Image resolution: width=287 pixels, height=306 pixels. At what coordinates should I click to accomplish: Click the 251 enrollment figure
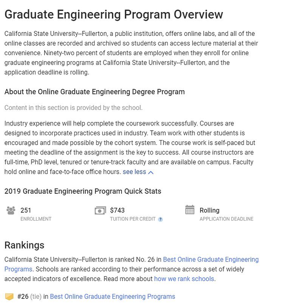[x=26, y=210]
